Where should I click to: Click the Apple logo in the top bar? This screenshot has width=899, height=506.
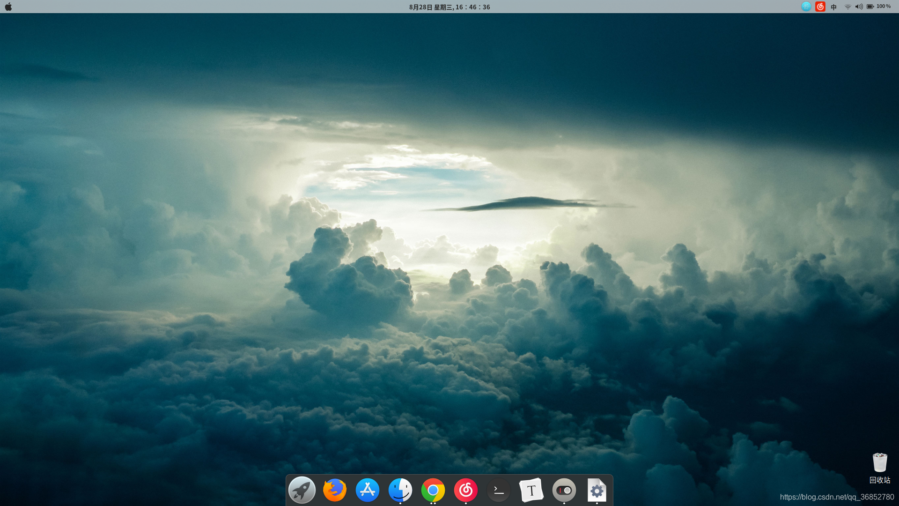8,7
